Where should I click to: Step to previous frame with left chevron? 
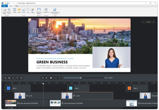[x=56, y=78]
